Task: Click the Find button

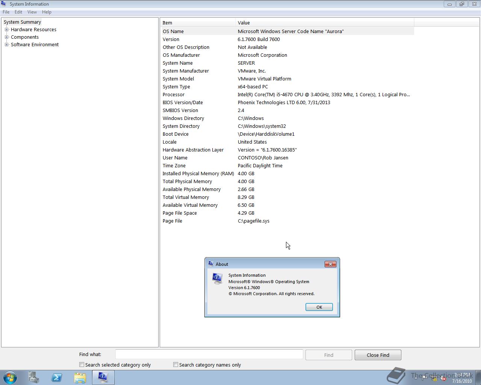Action: (x=329, y=355)
